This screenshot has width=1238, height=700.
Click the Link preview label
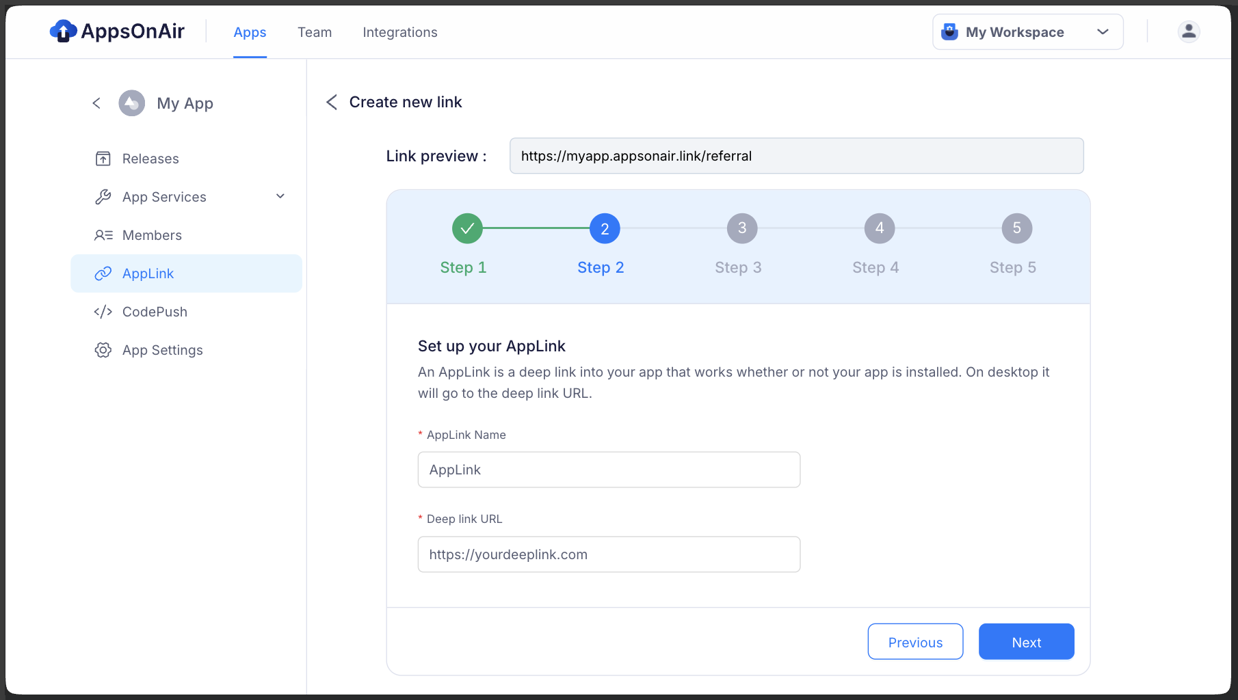coord(436,156)
